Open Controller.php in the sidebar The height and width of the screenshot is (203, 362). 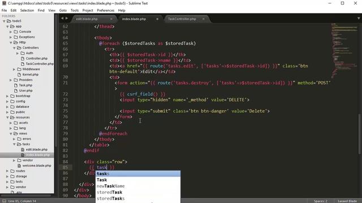pos(36,59)
